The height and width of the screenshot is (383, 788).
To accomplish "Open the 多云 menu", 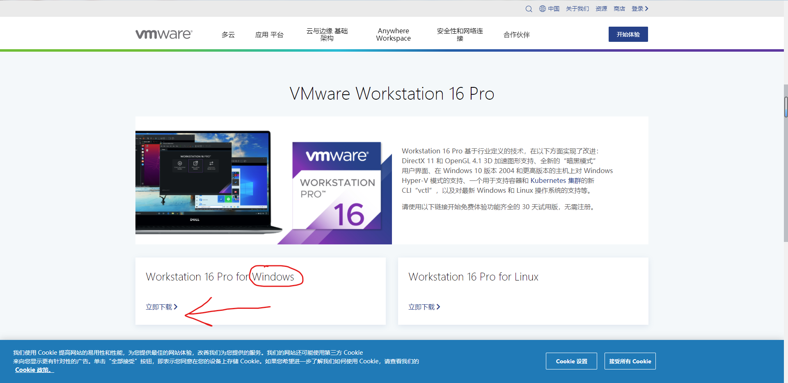I will pos(228,35).
